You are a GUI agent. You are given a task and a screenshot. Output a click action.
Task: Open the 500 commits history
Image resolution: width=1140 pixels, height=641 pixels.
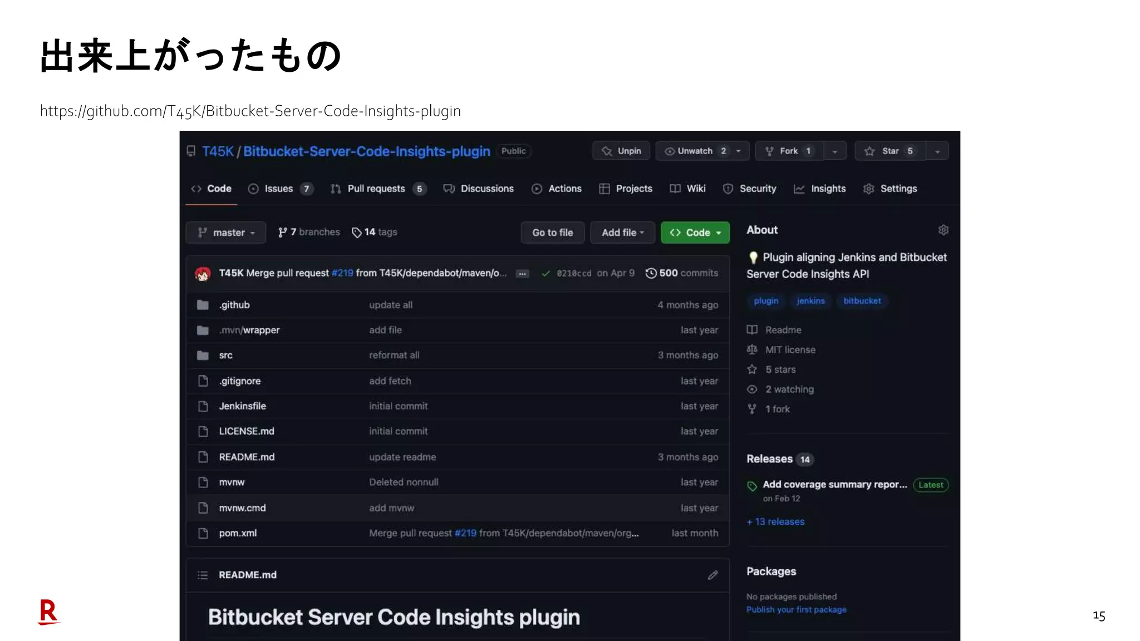682,273
